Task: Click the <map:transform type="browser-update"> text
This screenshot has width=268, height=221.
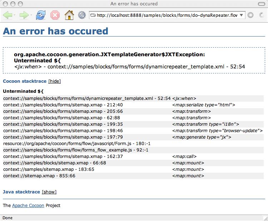Action: (217, 131)
